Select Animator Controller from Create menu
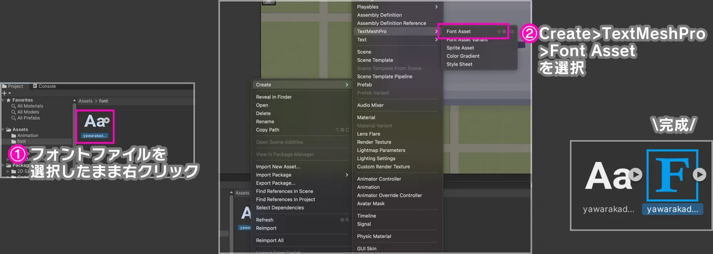The image size is (713, 254). [x=378, y=179]
